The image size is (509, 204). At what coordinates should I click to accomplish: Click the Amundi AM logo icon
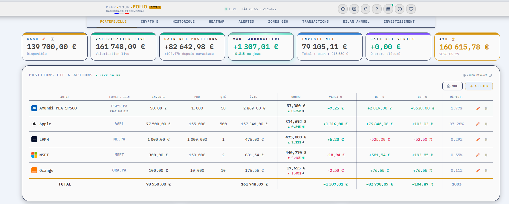34,108
